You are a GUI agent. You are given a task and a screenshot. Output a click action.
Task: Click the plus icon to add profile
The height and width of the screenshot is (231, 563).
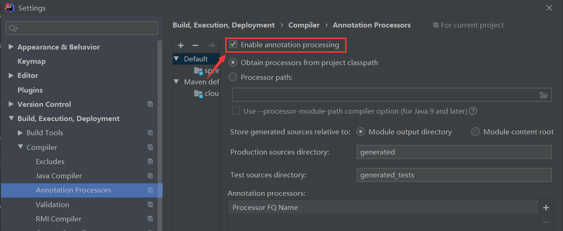pyautogui.click(x=181, y=45)
